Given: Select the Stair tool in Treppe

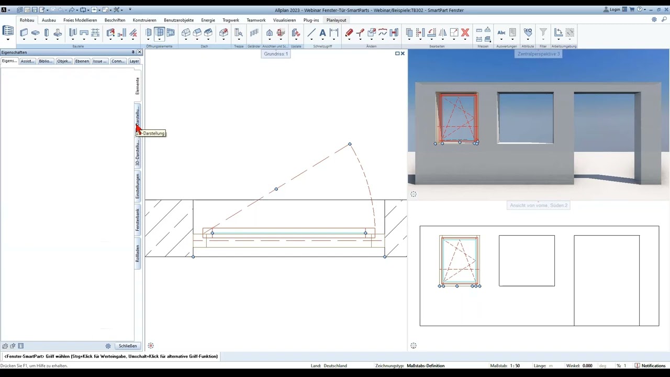Looking at the screenshot, I should pos(239,32).
